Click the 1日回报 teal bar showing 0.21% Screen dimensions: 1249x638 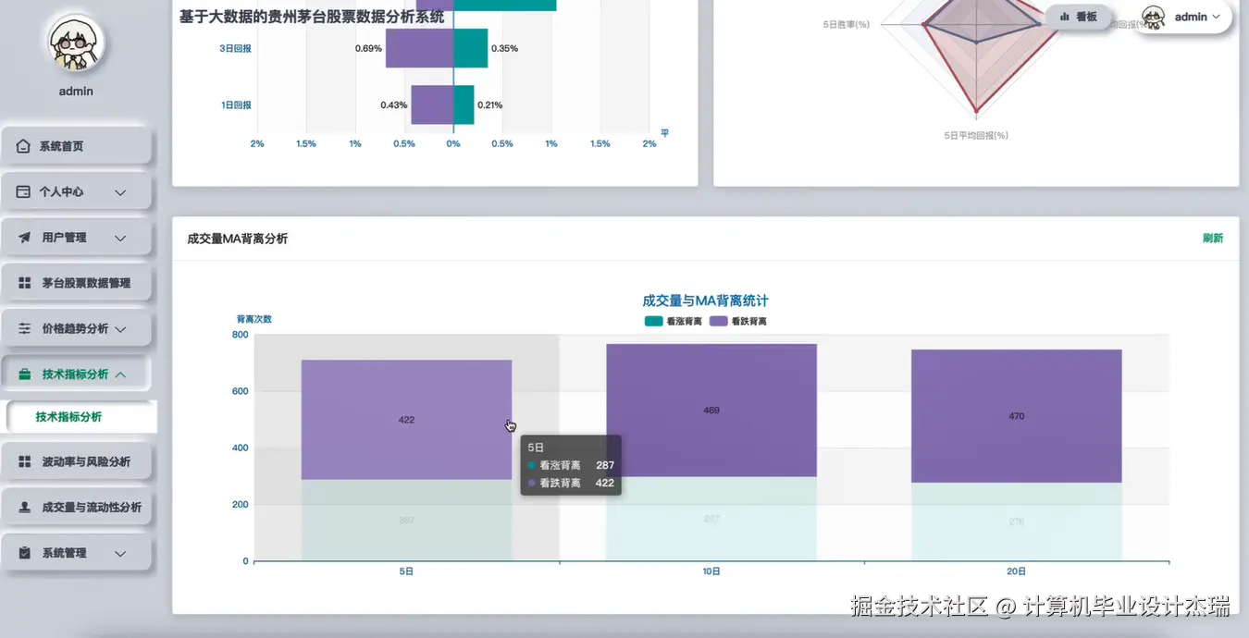pos(464,104)
